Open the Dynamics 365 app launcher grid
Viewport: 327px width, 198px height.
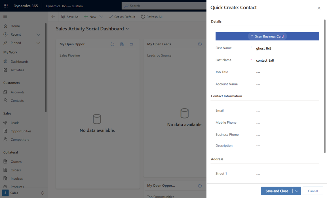[x=5, y=6]
